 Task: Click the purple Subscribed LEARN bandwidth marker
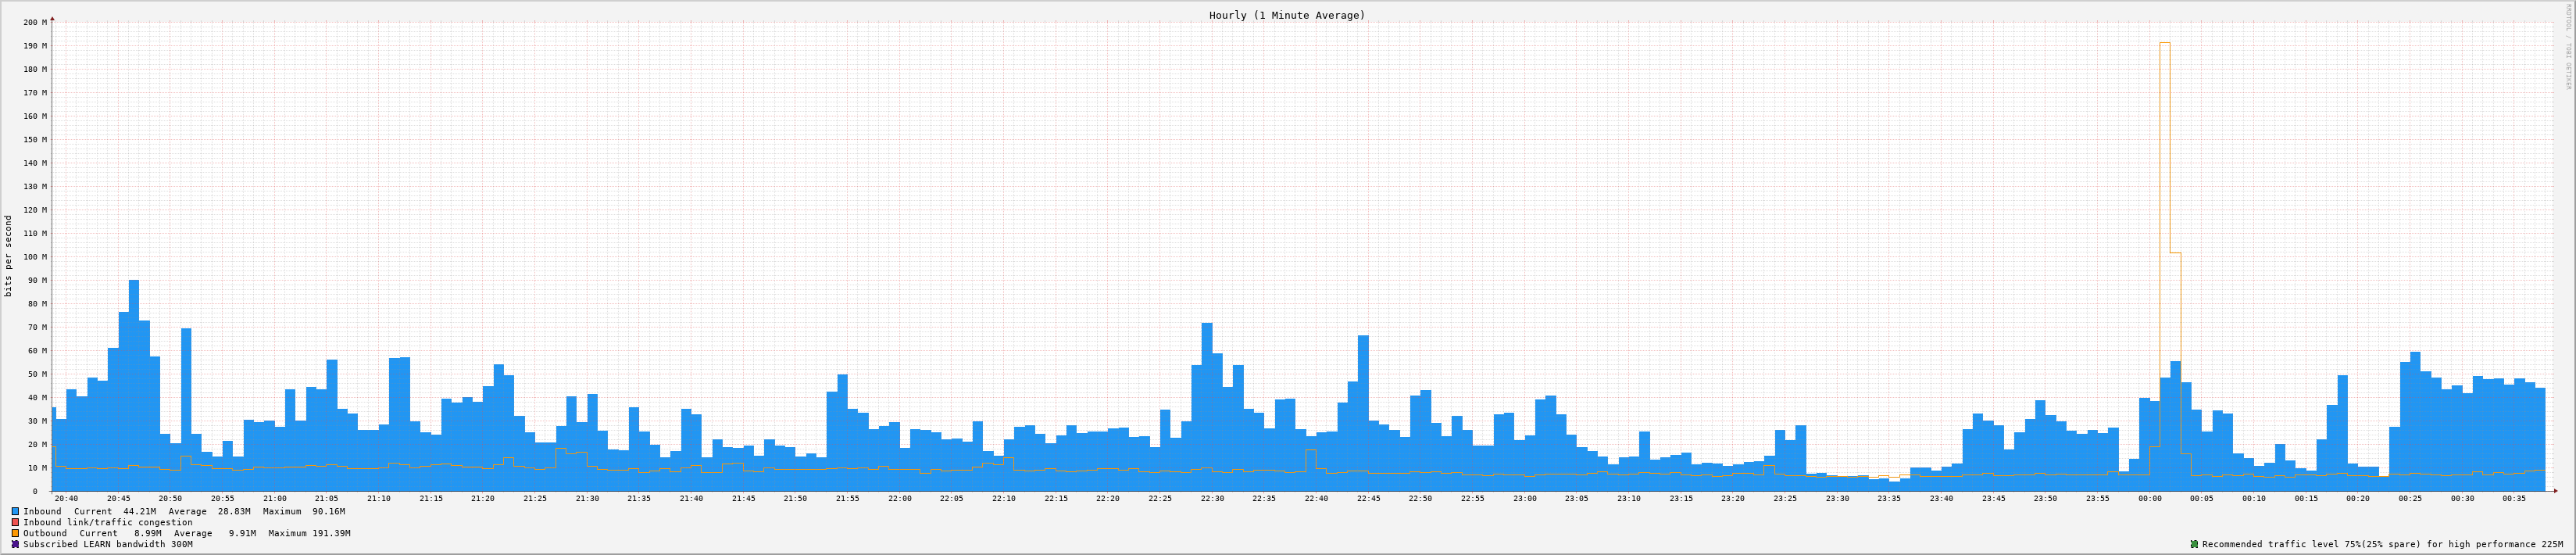[x=15, y=544]
